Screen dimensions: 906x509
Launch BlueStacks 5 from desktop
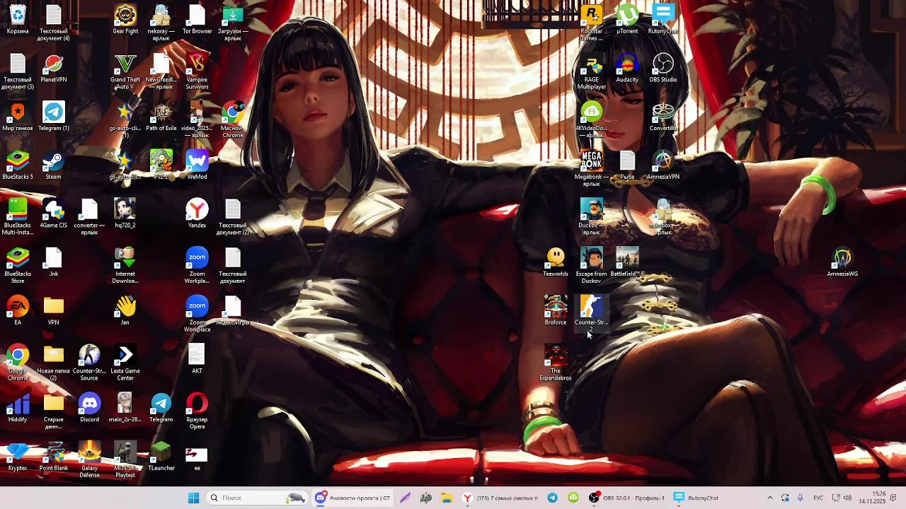(18, 165)
